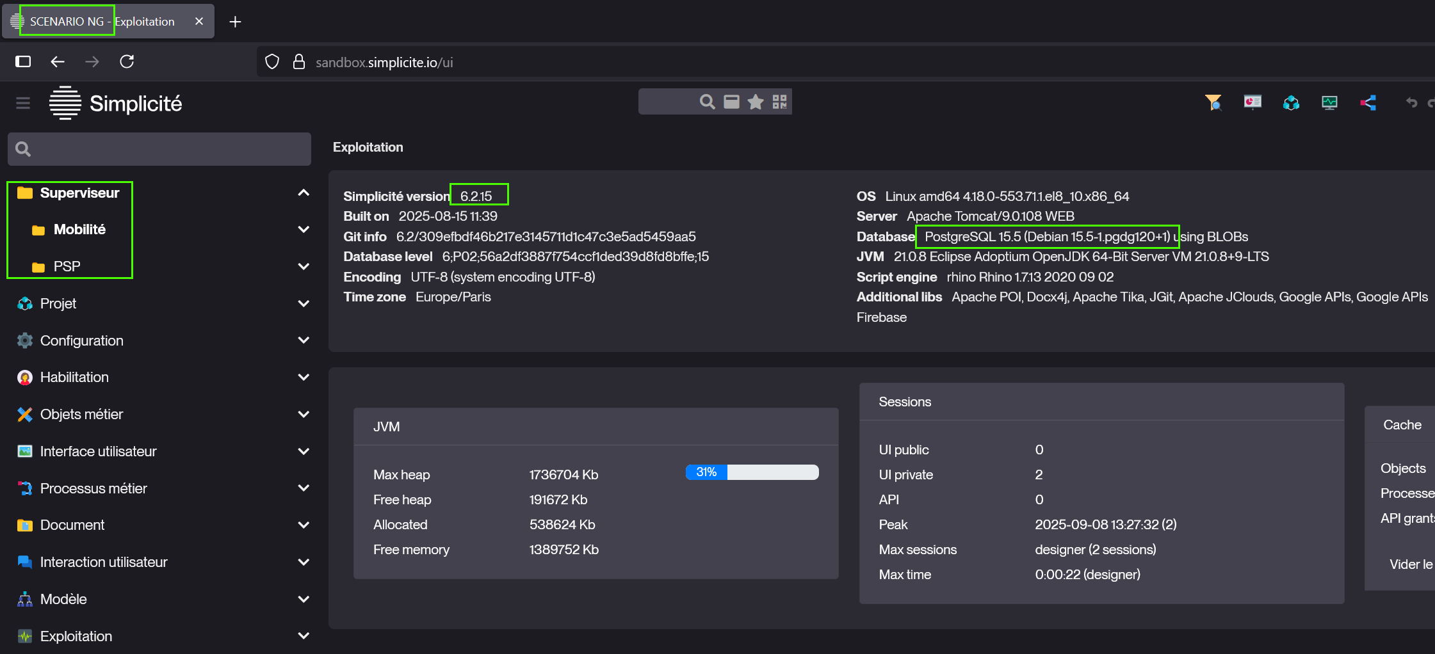Click the QR code icon in the header

[x=779, y=102]
